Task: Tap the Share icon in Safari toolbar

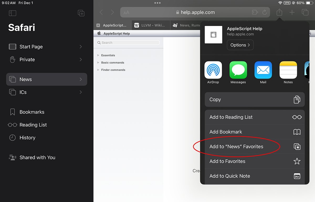Action: click(279, 12)
